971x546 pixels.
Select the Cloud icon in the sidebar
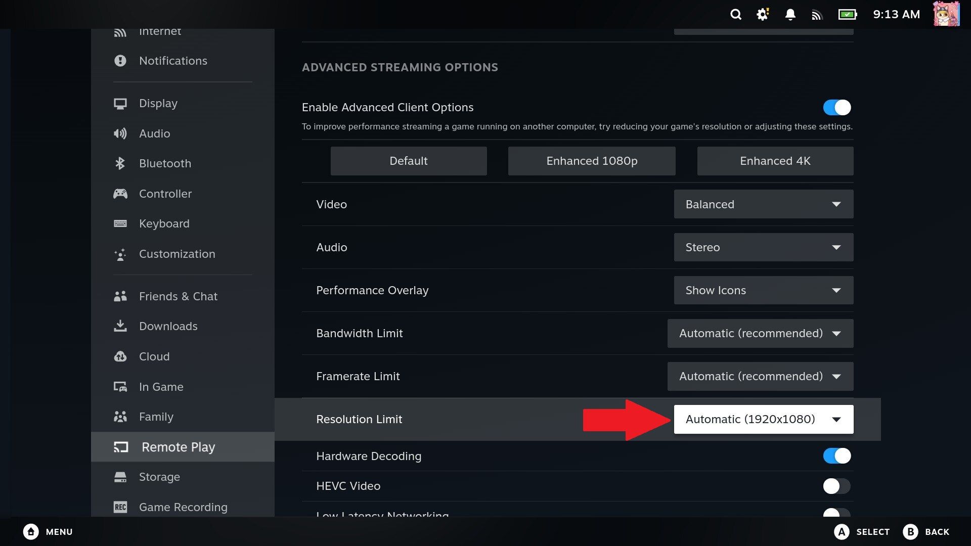pyautogui.click(x=120, y=356)
